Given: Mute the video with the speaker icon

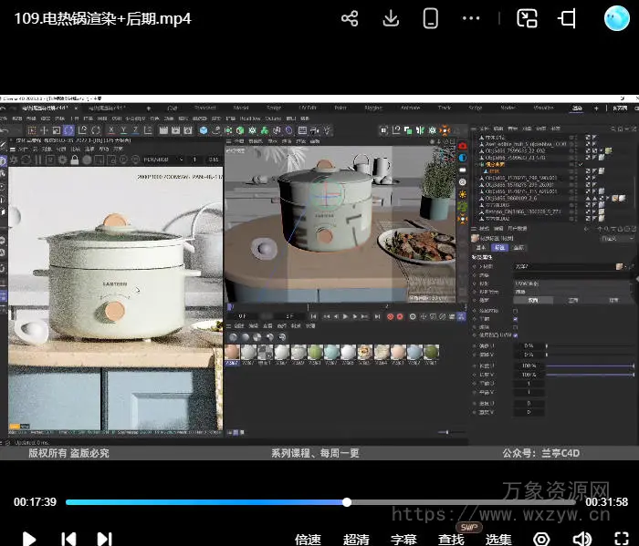Looking at the screenshot, I should click(x=581, y=539).
